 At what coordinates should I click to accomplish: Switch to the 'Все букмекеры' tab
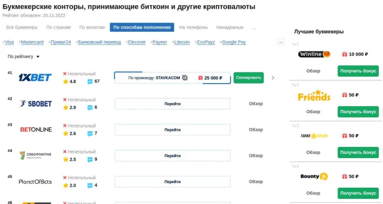[x=22, y=28]
